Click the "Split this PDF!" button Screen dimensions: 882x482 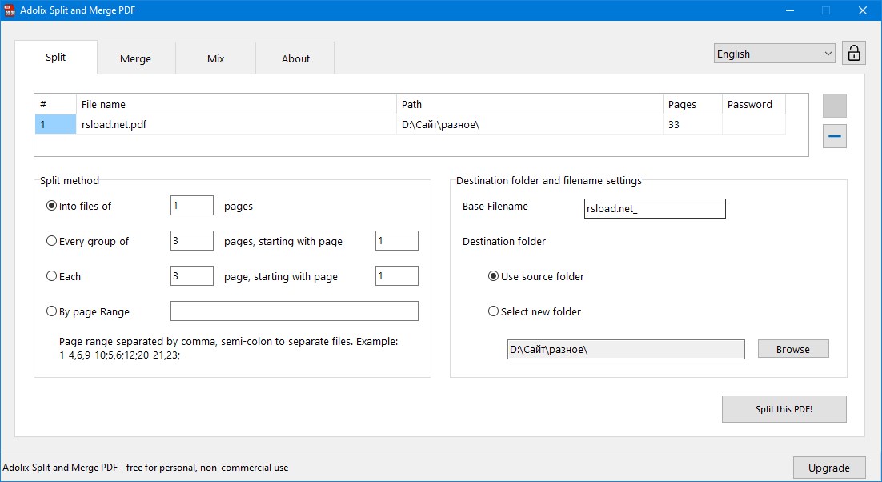click(x=784, y=408)
